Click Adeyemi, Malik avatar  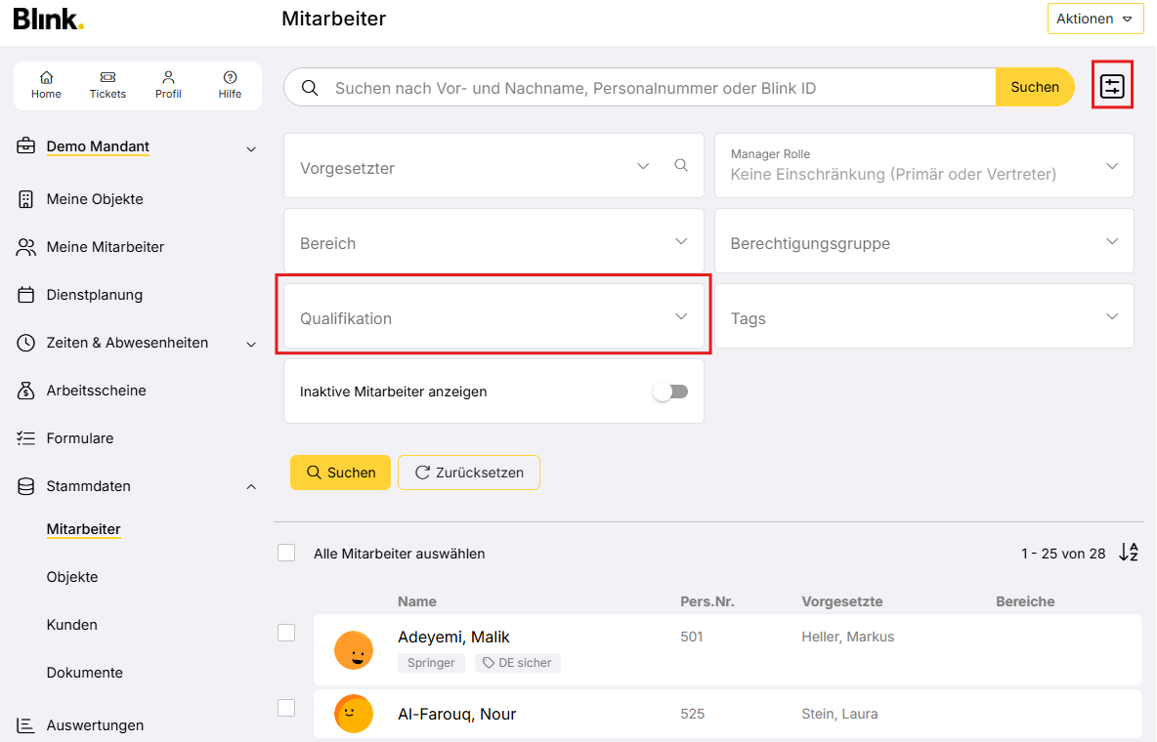[x=354, y=649]
